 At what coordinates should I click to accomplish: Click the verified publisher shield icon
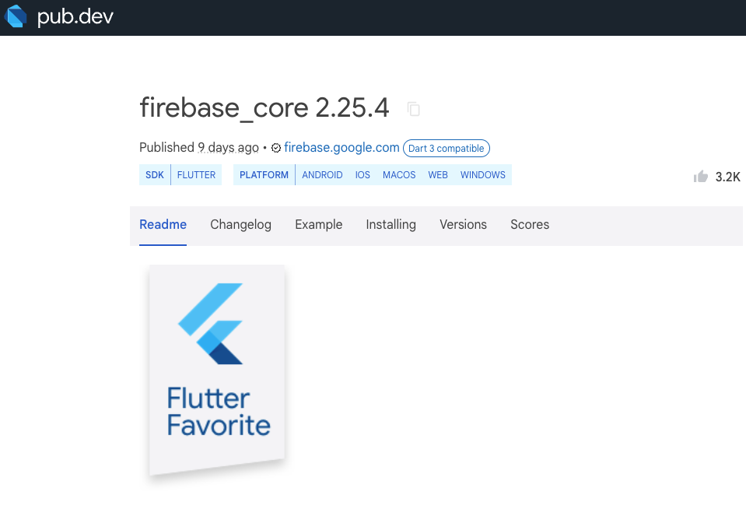(275, 148)
